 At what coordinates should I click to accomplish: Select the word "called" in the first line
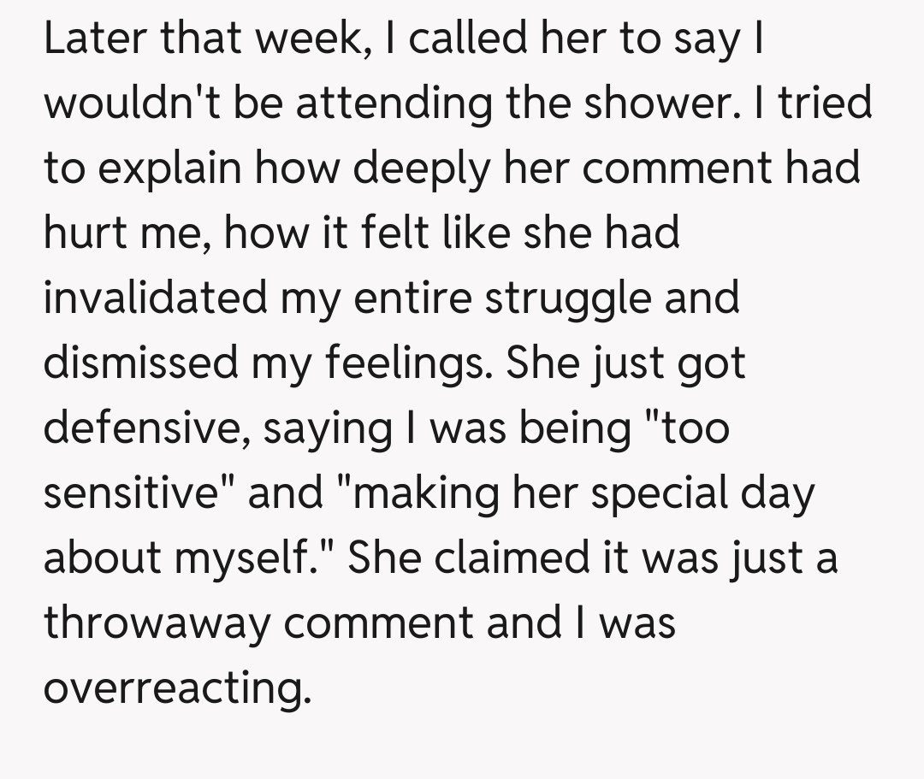(x=447, y=40)
